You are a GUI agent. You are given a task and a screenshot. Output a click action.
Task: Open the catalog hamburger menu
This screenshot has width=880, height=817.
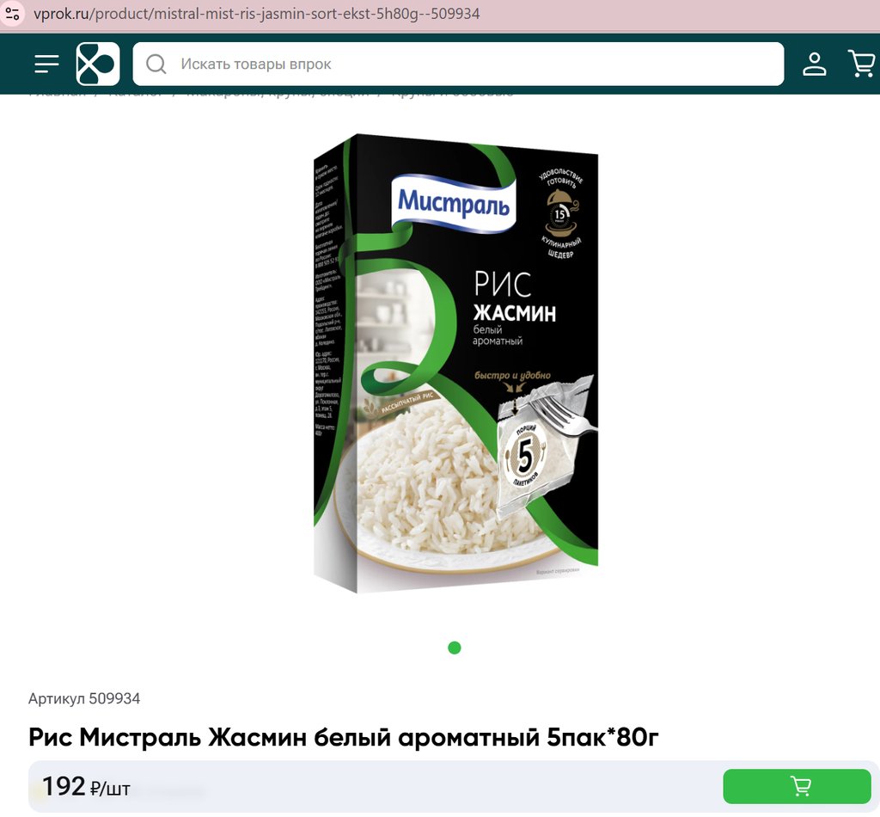pos(46,64)
